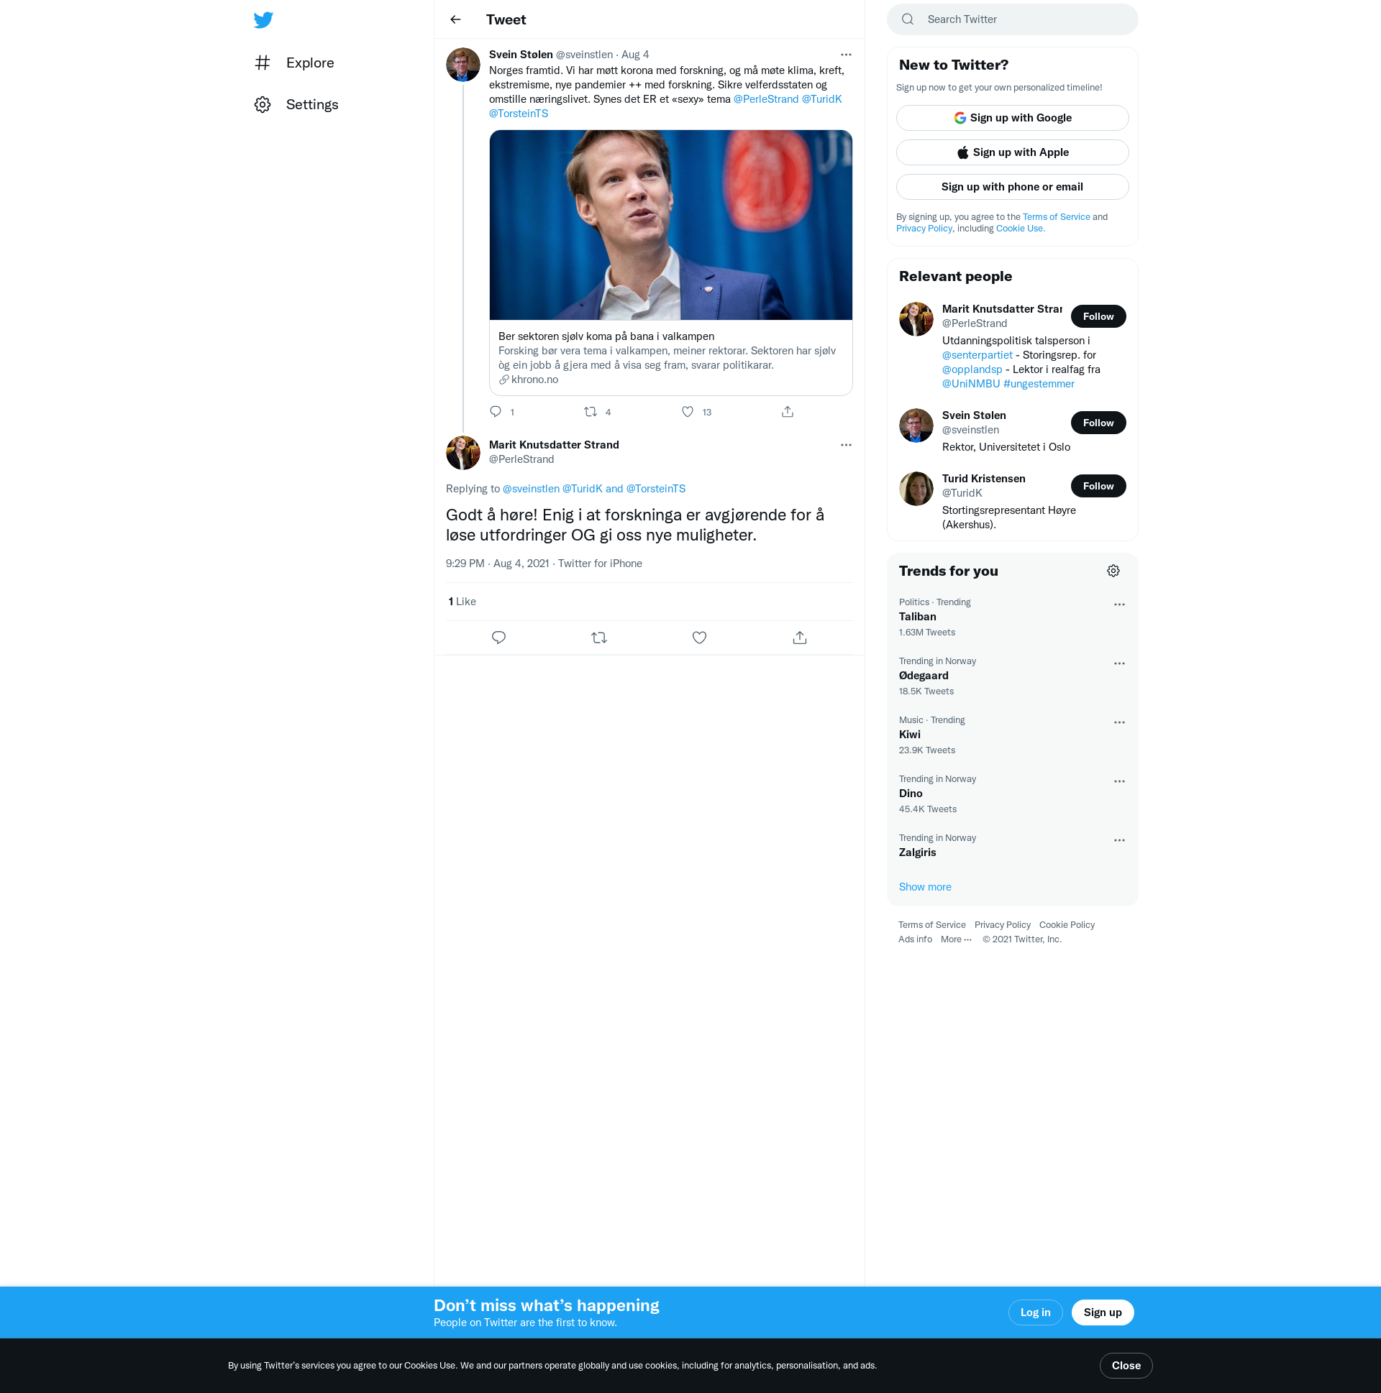This screenshot has height=1393, width=1381.
Task: Open the khrono.no article card image
Action: (x=670, y=225)
